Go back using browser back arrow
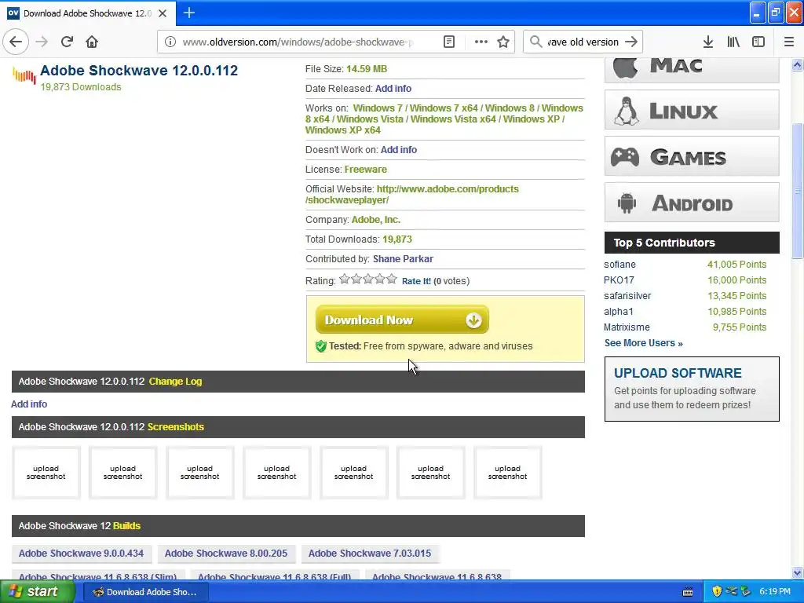This screenshot has height=603, width=804. tap(16, 42)
